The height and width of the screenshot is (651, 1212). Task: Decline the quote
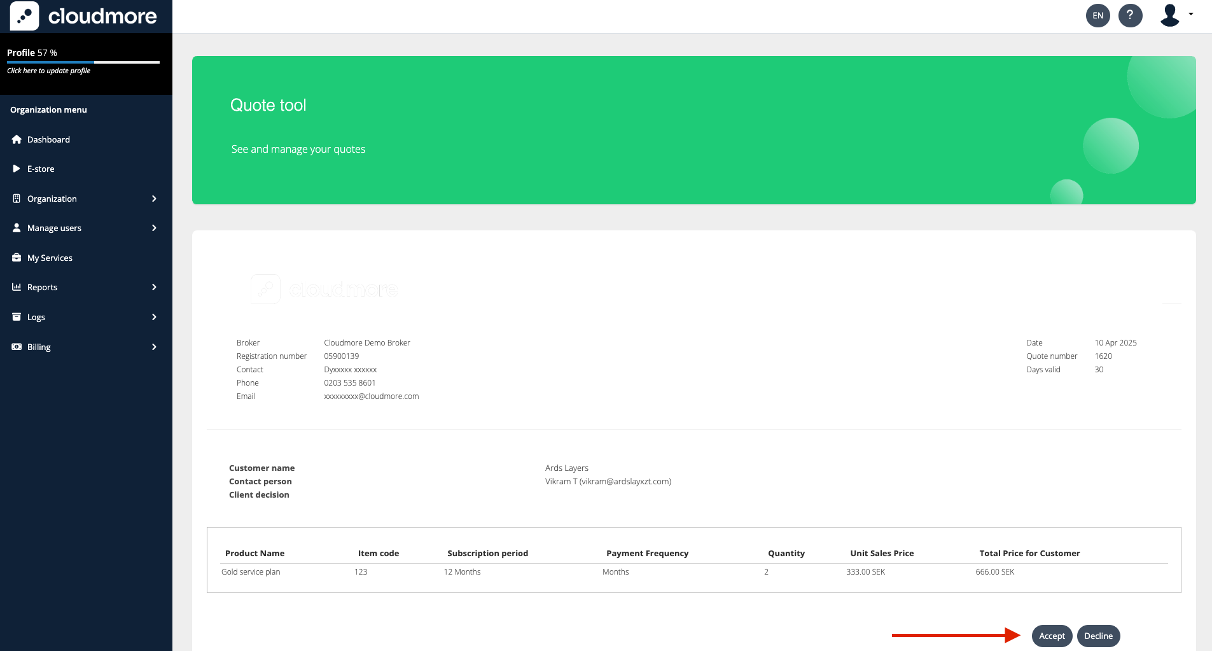1098,636
